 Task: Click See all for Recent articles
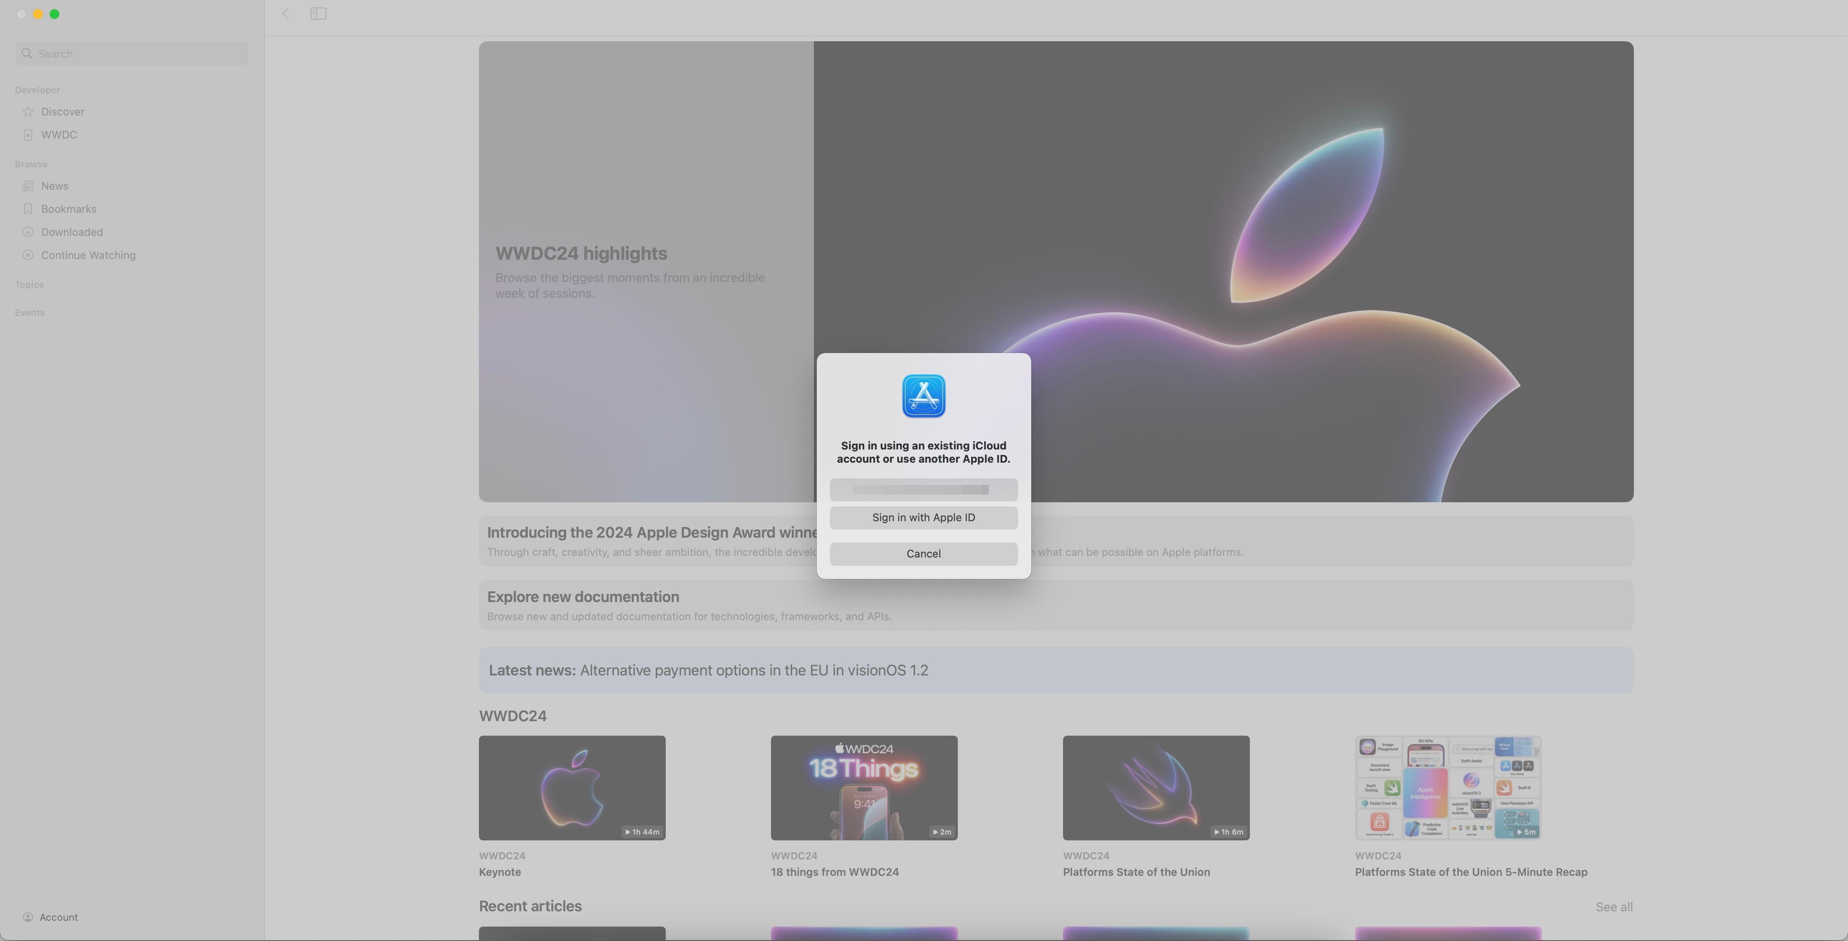point(1614,907)
